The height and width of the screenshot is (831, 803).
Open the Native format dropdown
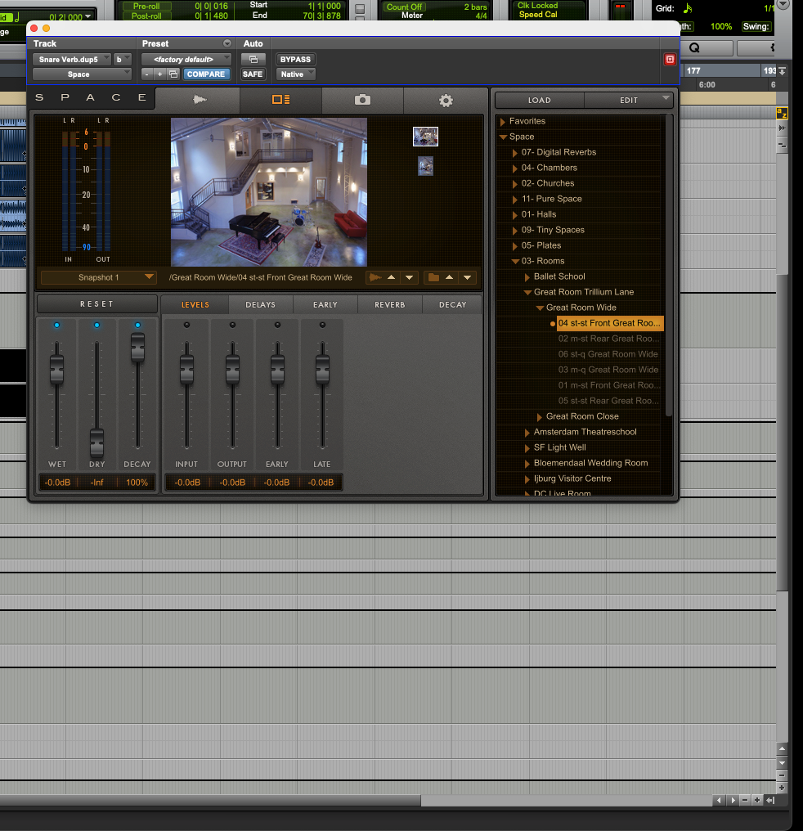pos(295,74)
